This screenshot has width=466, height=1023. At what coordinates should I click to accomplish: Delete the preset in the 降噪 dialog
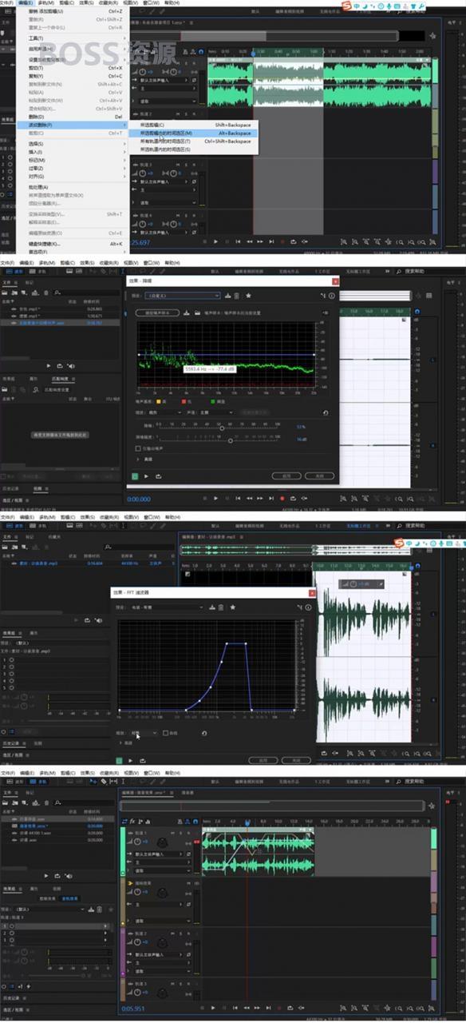pos(236,296)
